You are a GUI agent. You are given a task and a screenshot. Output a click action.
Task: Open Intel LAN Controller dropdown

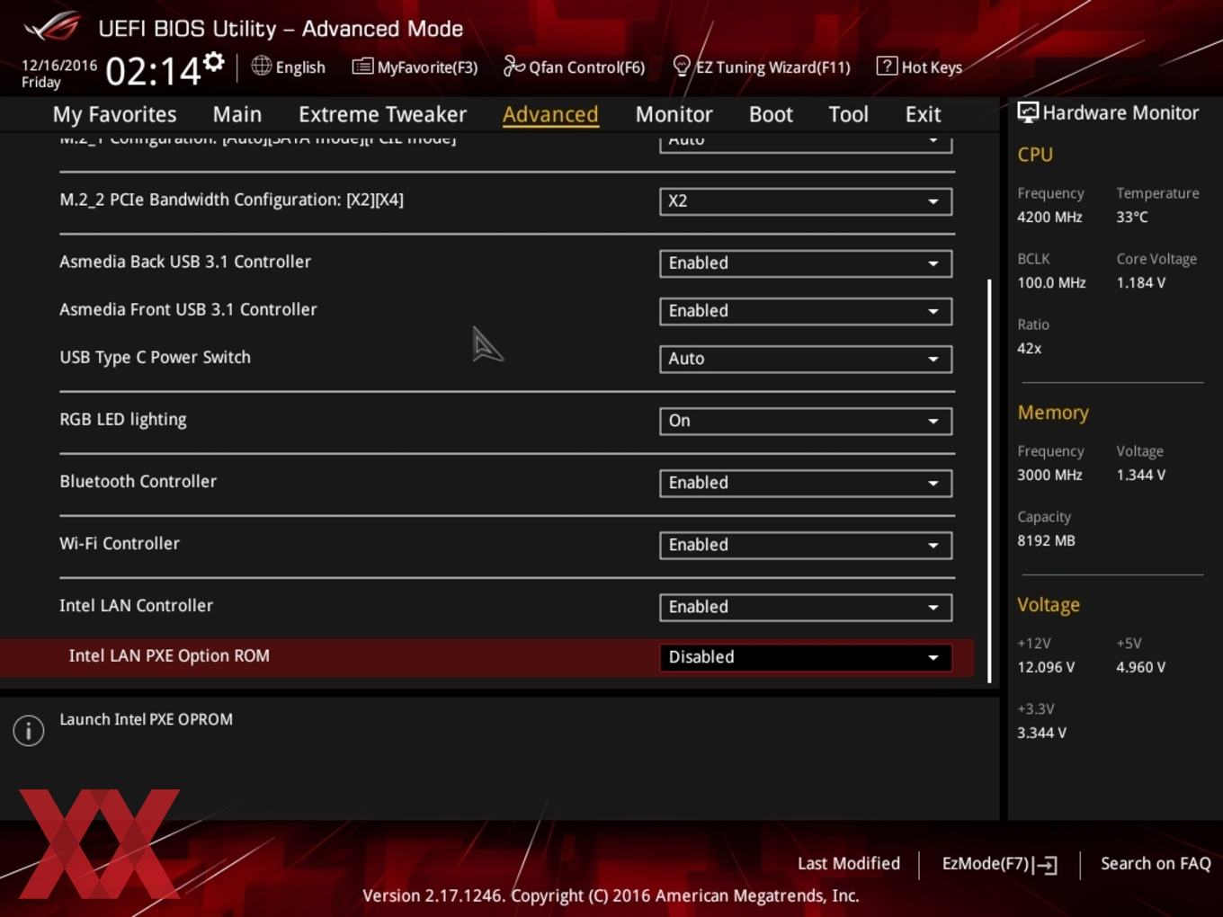(x=806, y=607)
